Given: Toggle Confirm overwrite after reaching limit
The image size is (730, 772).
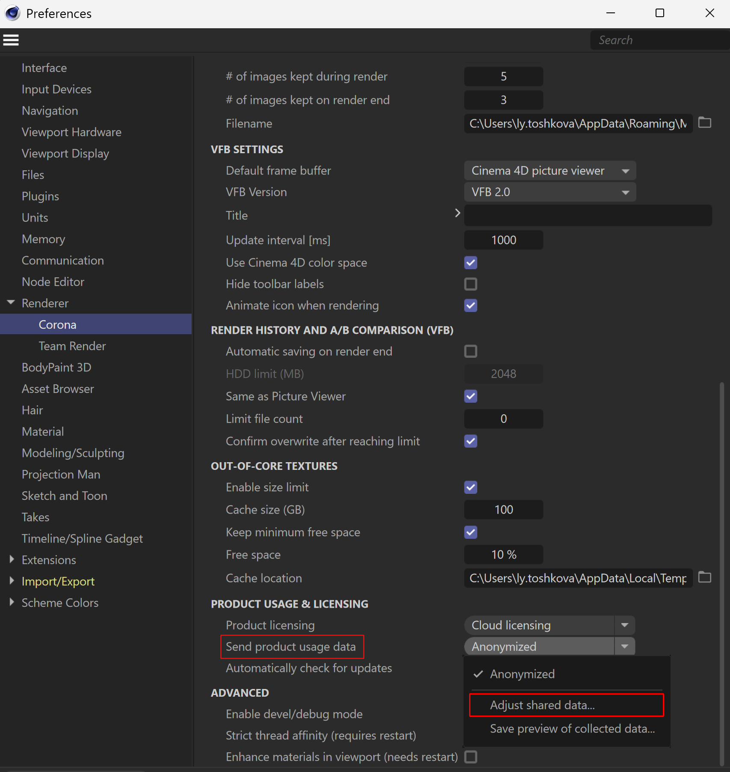Looking at the screenshot, I should click(x=471, y=441).
